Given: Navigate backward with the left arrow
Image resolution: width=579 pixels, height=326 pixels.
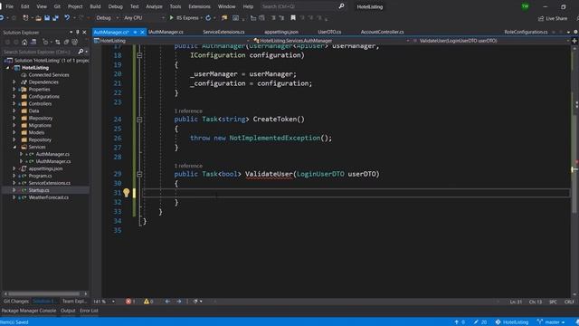Looking at the screenshot, I should tap(167, 302).
